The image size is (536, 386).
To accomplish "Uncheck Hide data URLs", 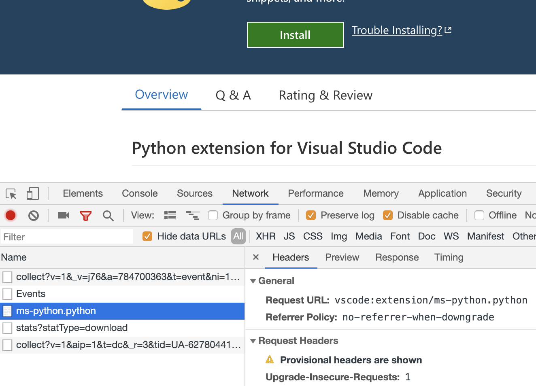I will 147,236.
